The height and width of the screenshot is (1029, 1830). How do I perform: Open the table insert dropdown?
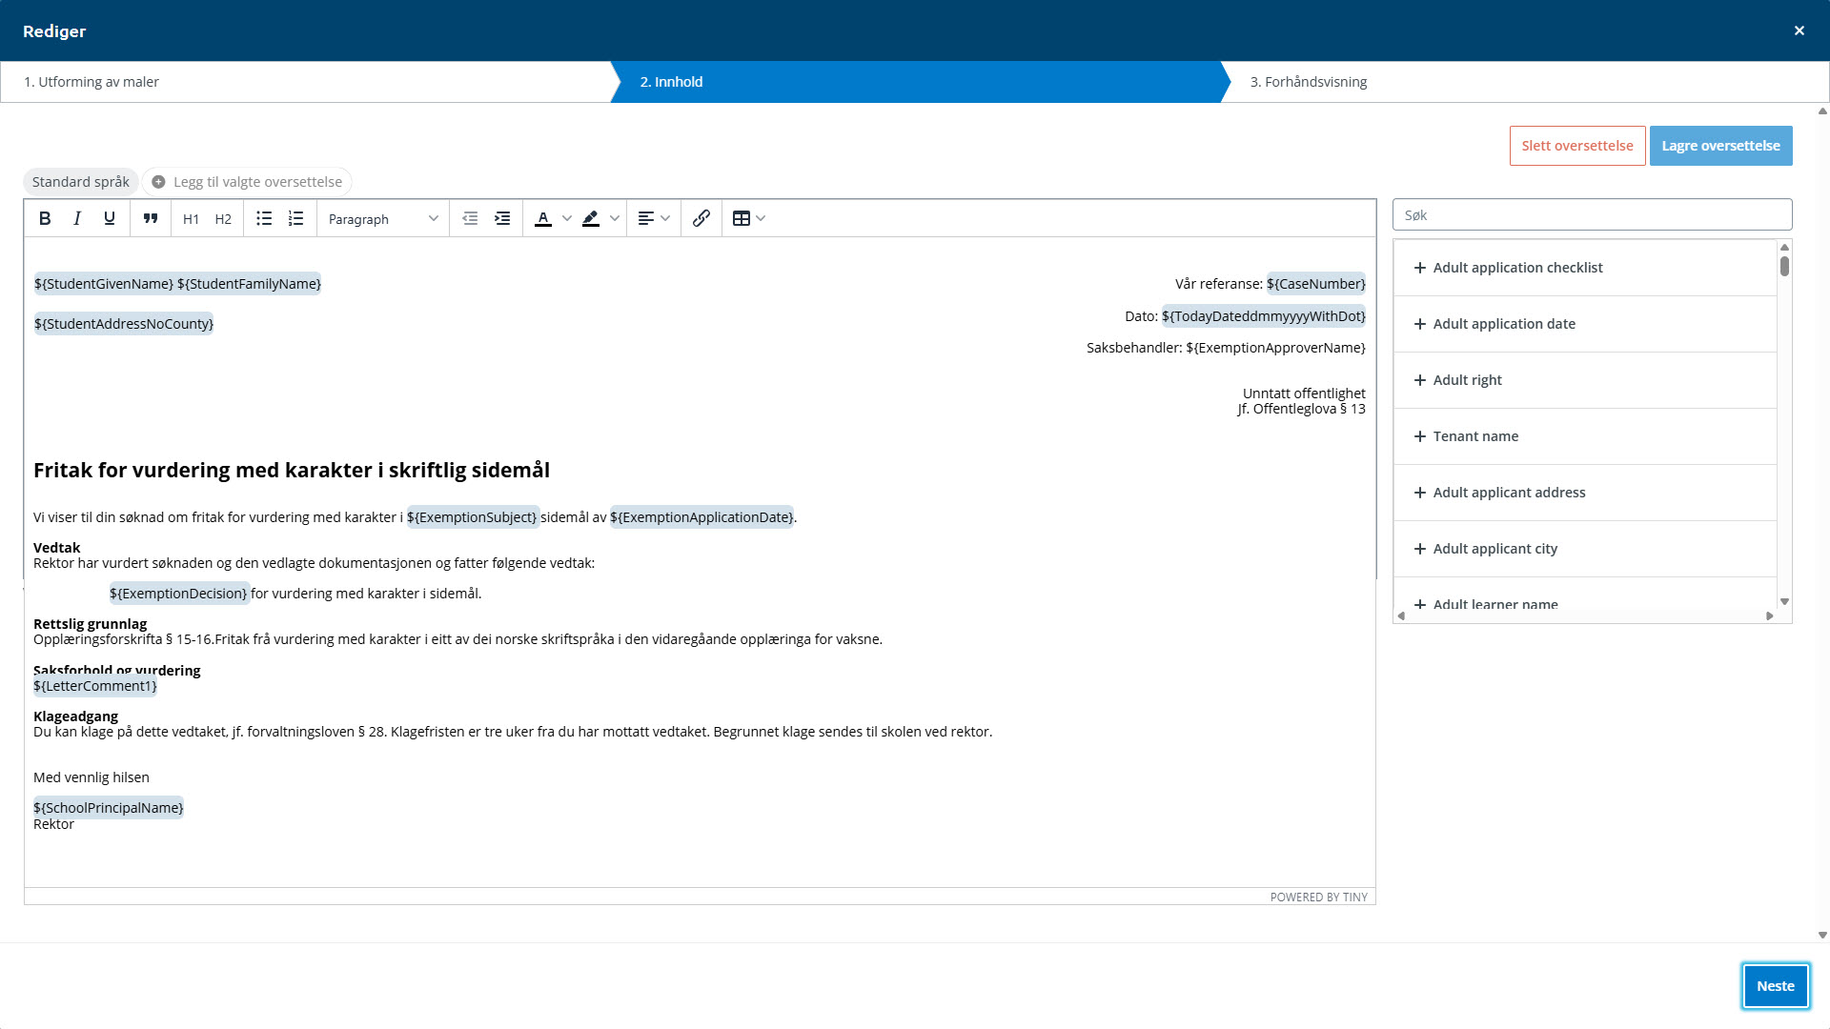(749, 218)
